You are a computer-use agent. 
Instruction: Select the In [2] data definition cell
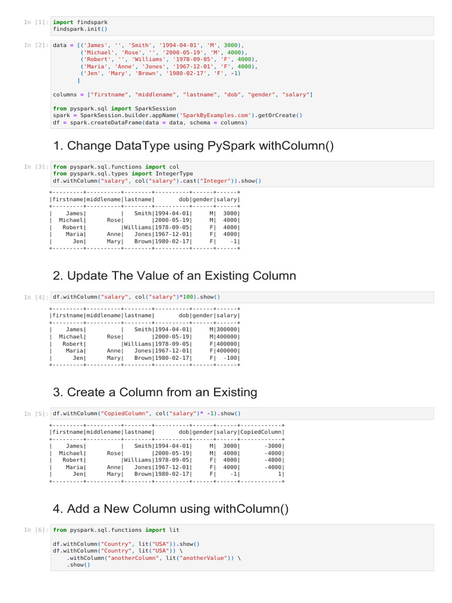pyautogui.click(x=242, y=84)
